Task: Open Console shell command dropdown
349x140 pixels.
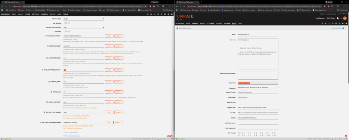Action: [83, 27]
